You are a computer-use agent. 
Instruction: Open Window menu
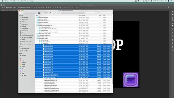[x=27, y=1]
